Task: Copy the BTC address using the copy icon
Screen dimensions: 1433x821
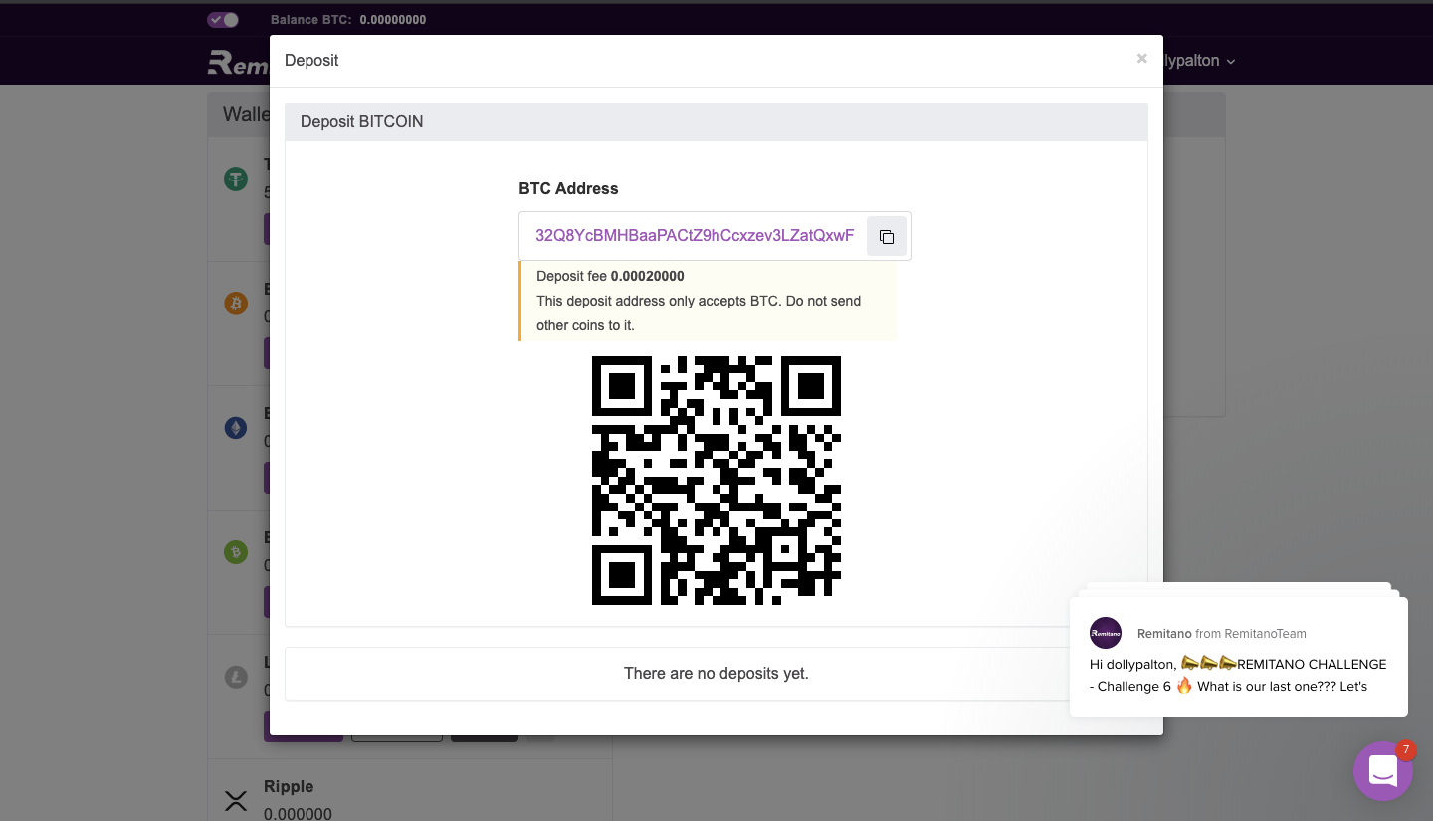Action: point(887,236)
